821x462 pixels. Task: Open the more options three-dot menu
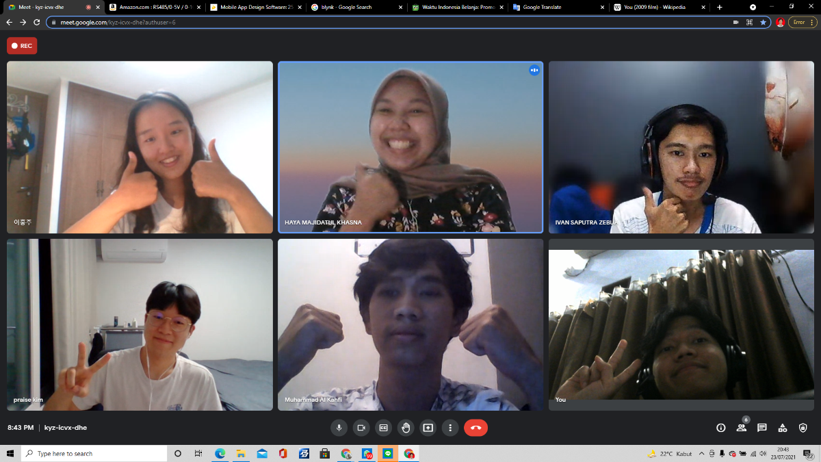(x=450, y=428)
